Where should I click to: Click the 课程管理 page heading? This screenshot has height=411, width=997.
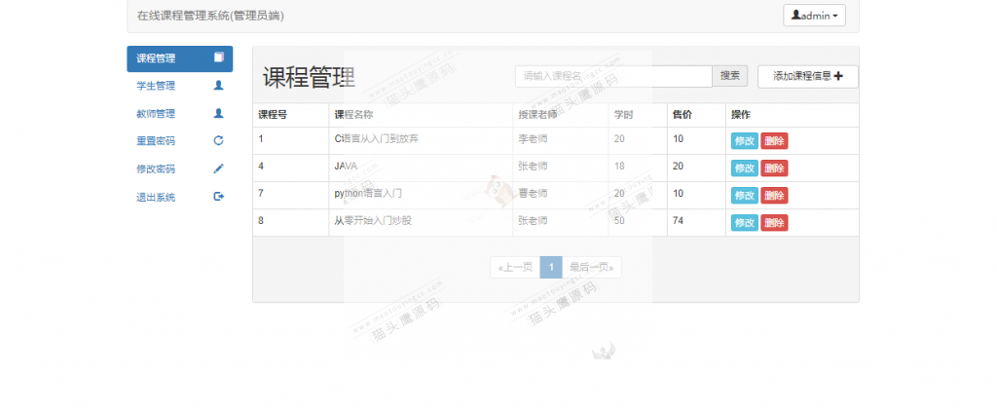coord(309,78)
